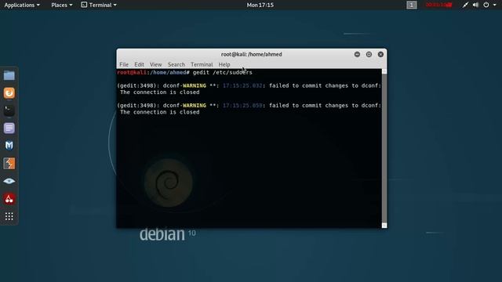Open the View menu in terminal
Image resolution: width=502 pixels, height=282 pixels.
156,64
